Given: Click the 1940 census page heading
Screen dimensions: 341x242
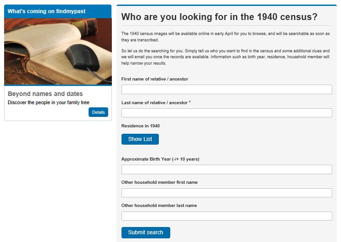Looking at the screenshot, I should pos(219,17).
